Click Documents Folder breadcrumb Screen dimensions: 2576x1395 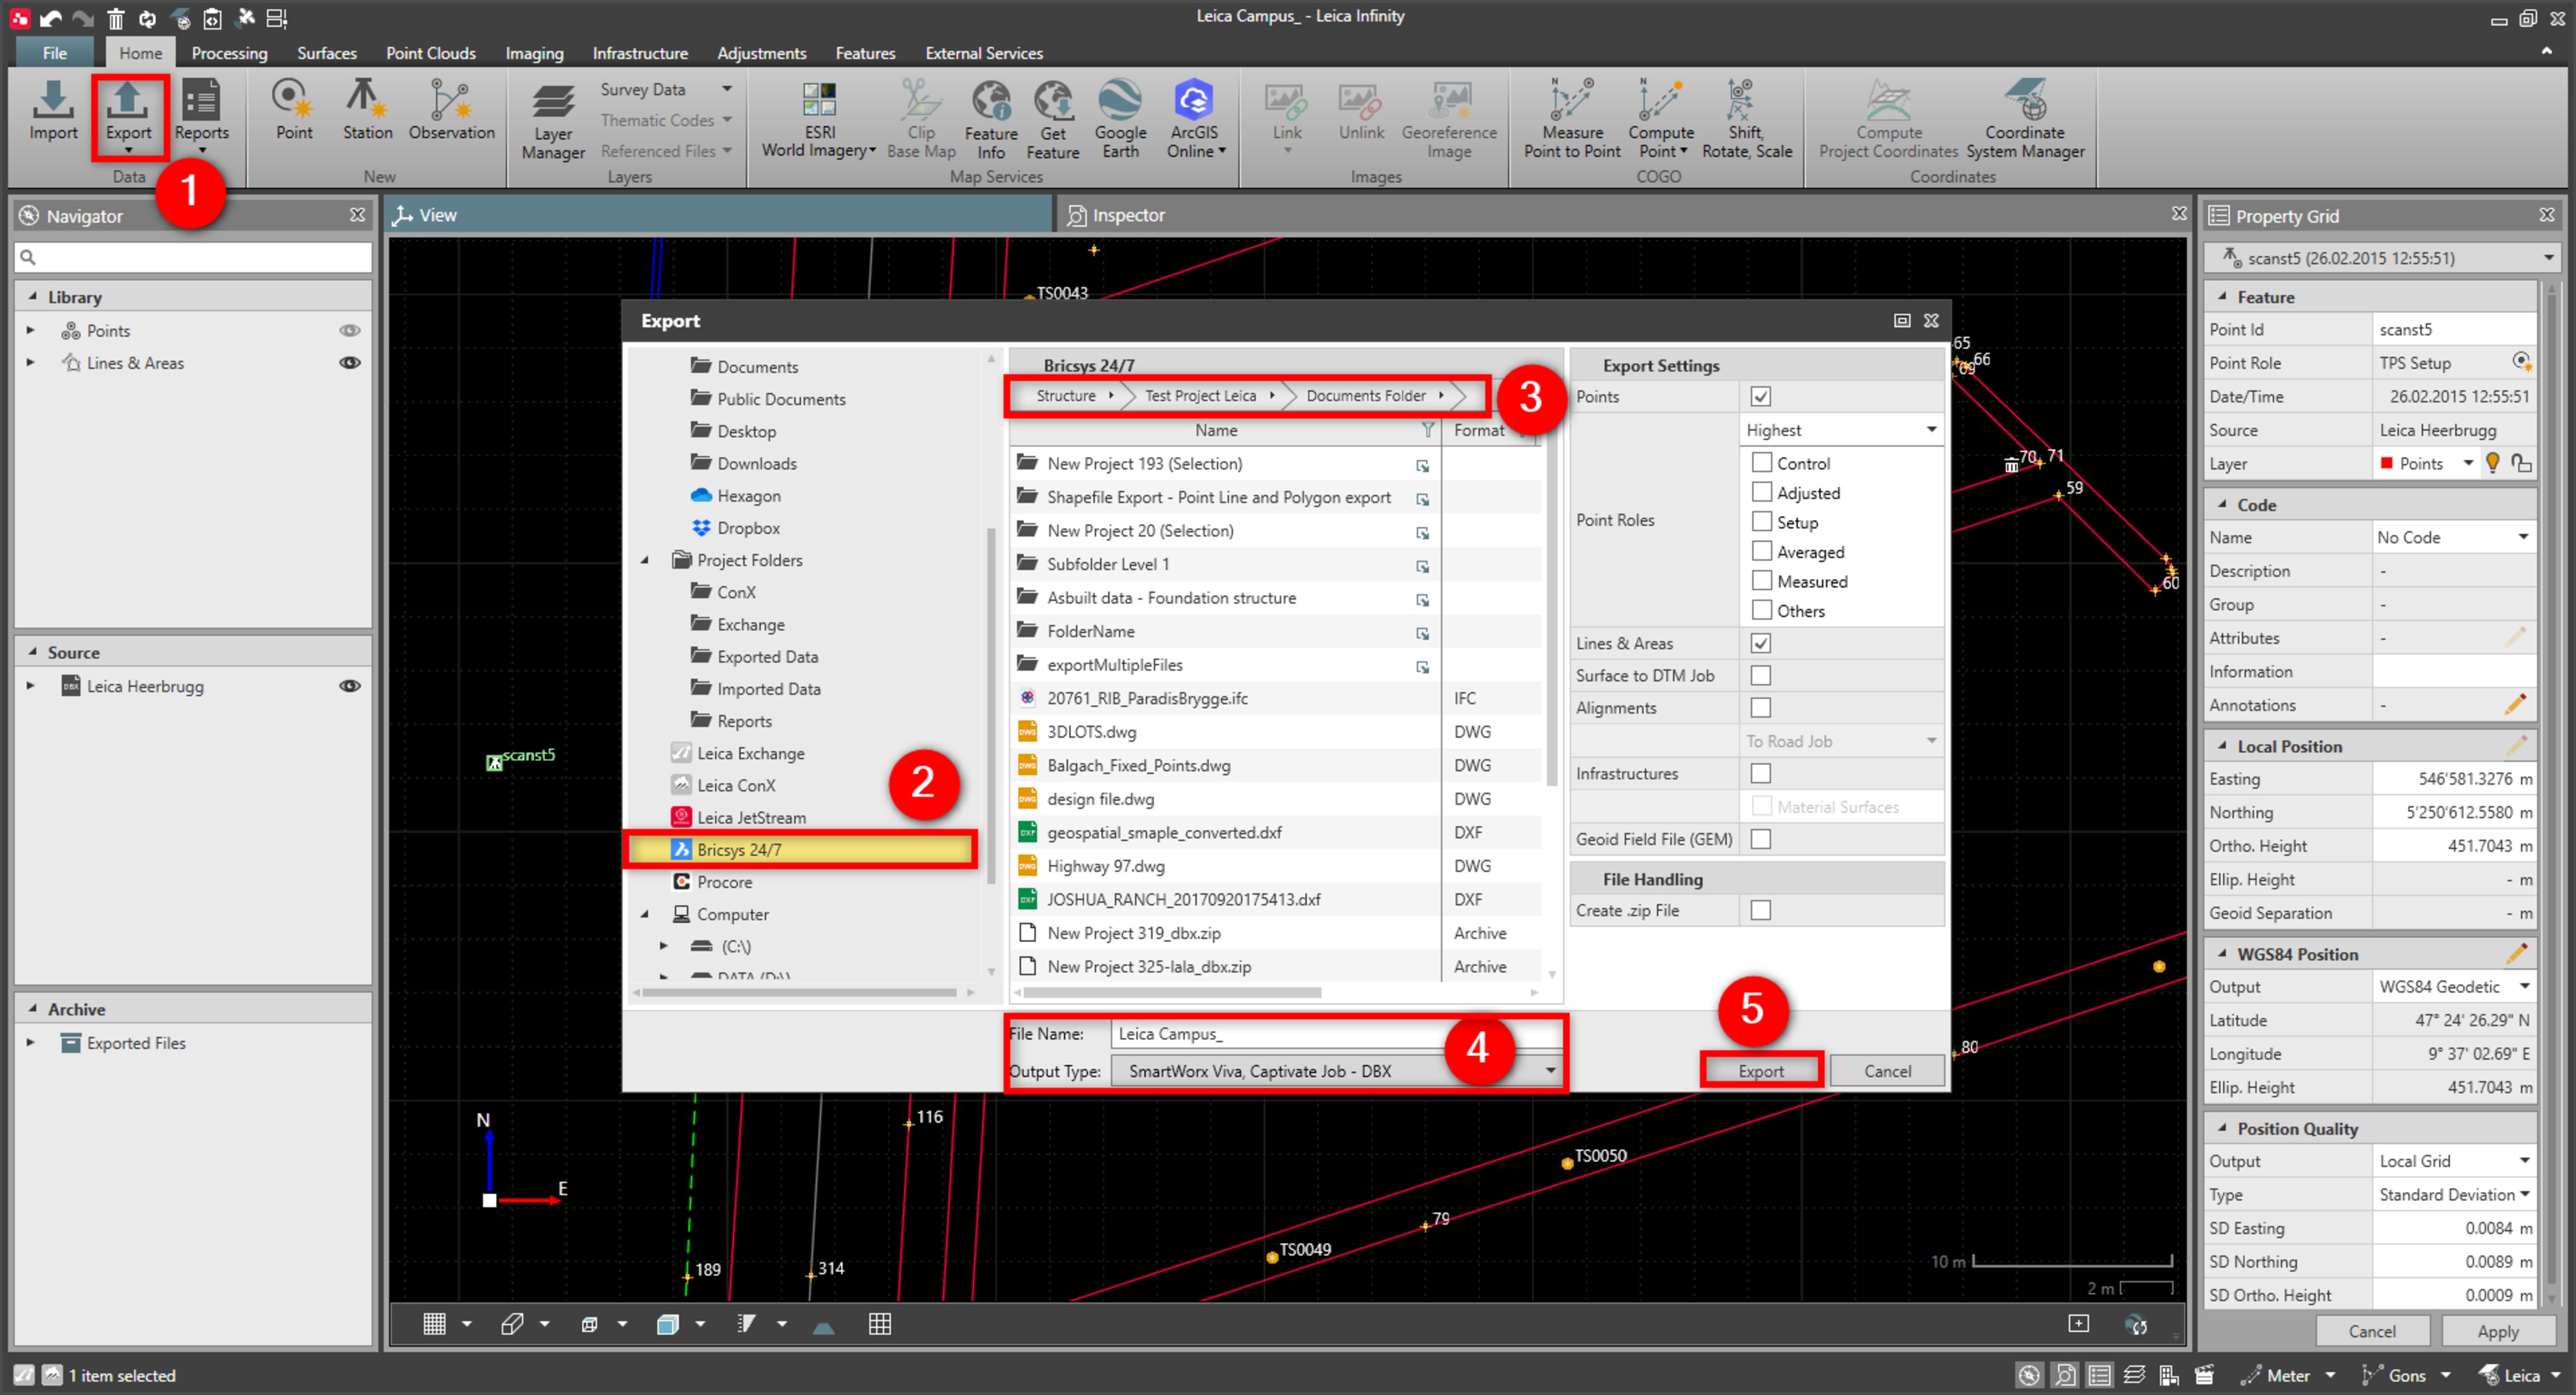pyautogui.click(x=1365, y=396)
